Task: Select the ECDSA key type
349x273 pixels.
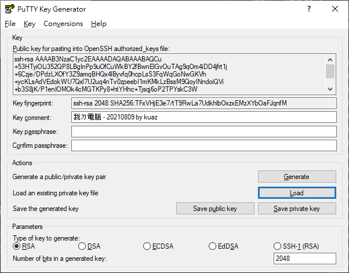Action: click(147, 247)
